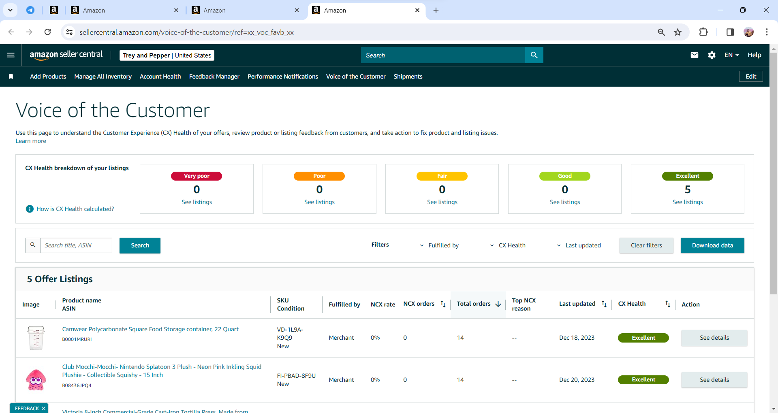Image resolution: width=778 pixels, height=413 pixels.
Task: See listings under Very poor
Action: [197, 202]
